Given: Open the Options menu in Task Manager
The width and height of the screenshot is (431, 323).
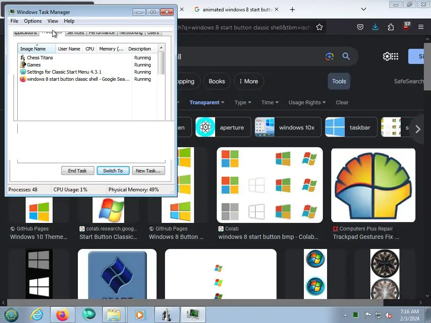Looking at the screenshot, I should coord(33,21).
